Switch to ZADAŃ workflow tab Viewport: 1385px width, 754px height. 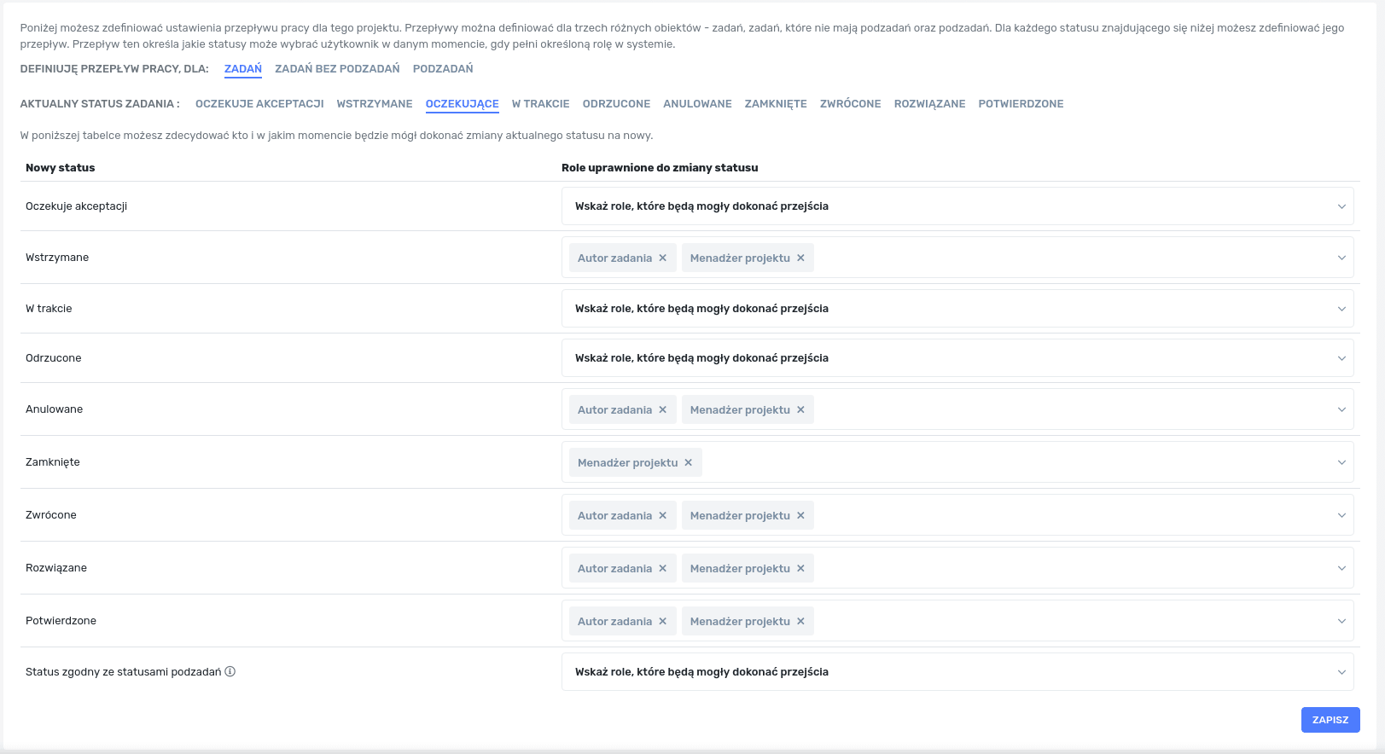pyautogui.click(x=243, y=68)
